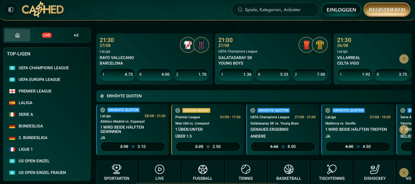This screenshot has height=184, width=415.
Task: Bet draw 5.33 Galatasaray vs Young Boys
Action: point(273,74)
